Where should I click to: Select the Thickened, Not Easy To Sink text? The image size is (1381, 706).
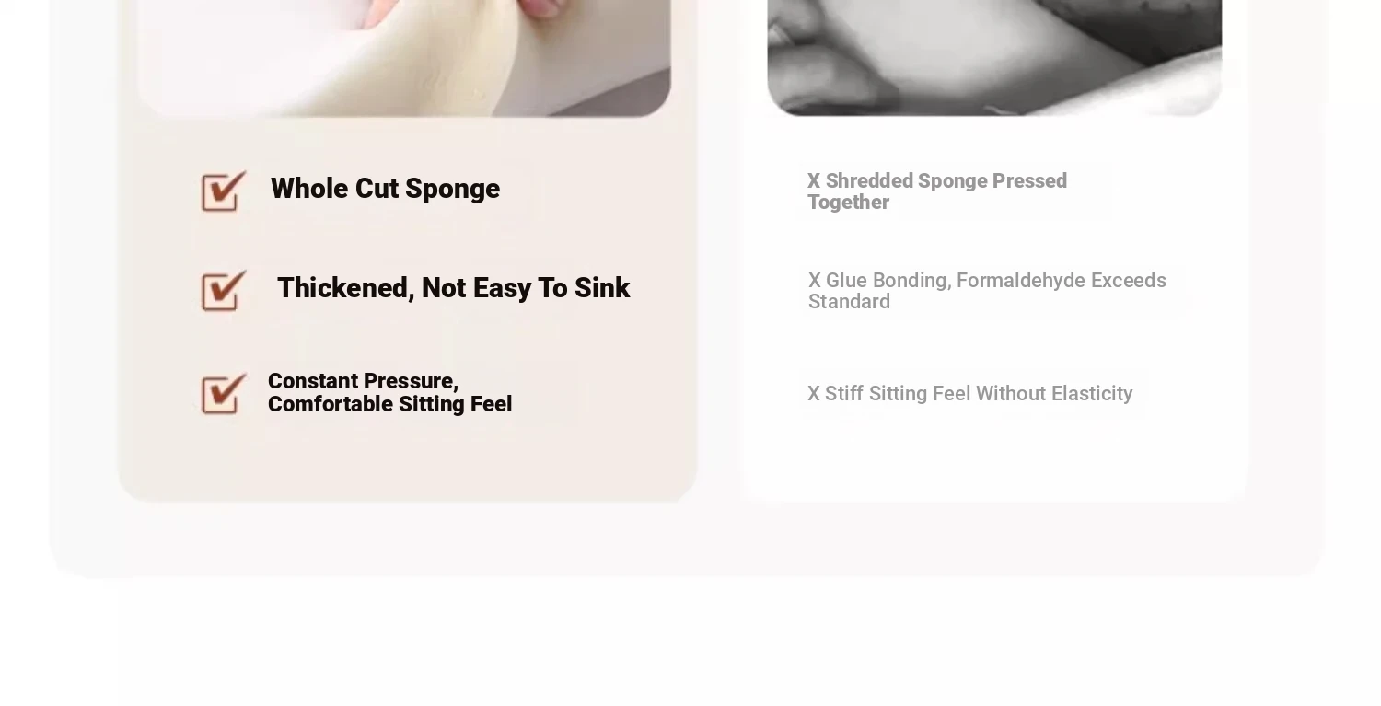453,288
